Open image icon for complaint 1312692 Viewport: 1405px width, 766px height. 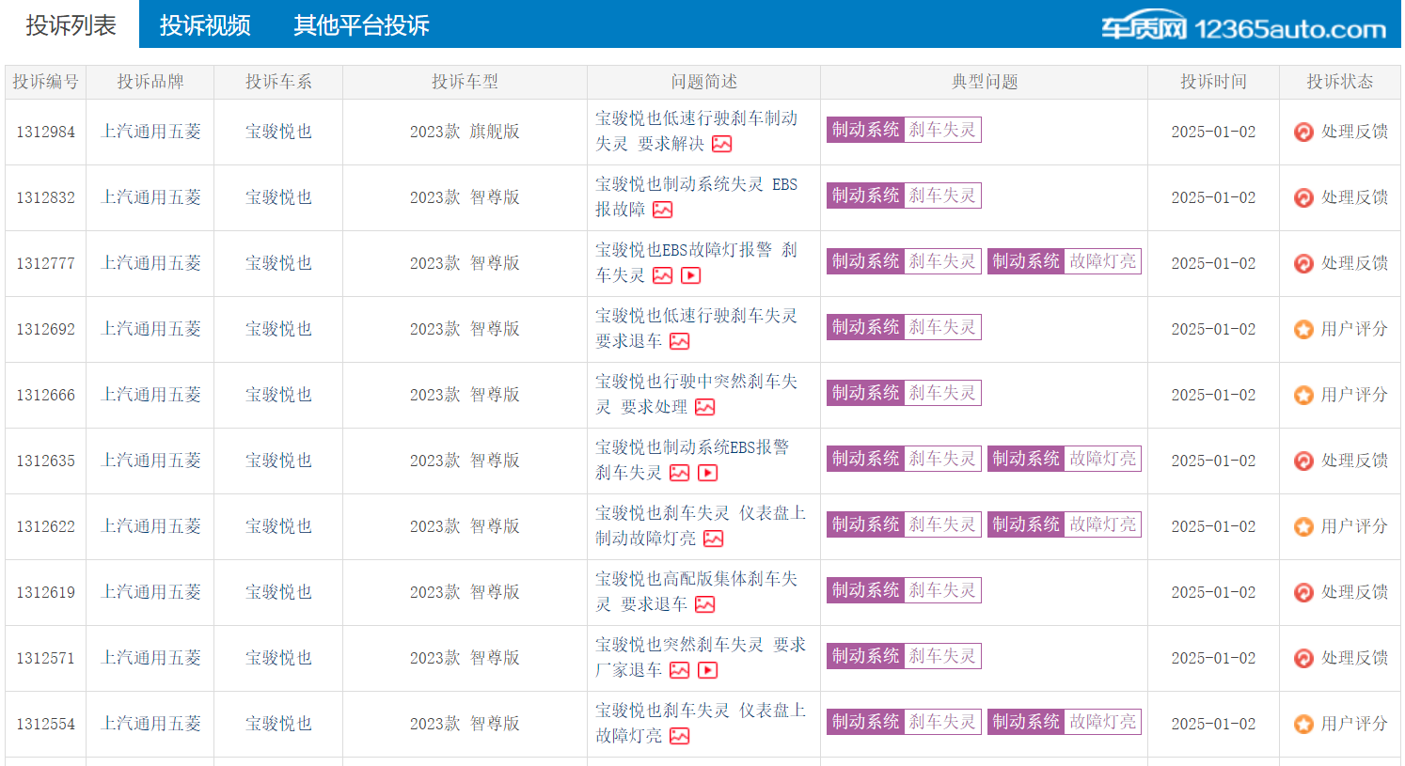(x=680, y=341)
